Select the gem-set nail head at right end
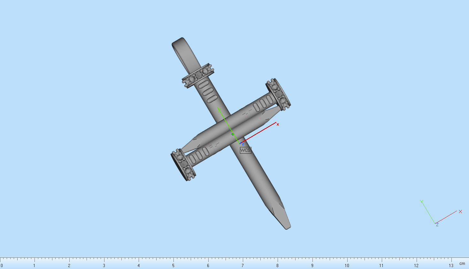The width and height of the screenshot is (469, 269). pyautogui.click(x=278, y=95)
